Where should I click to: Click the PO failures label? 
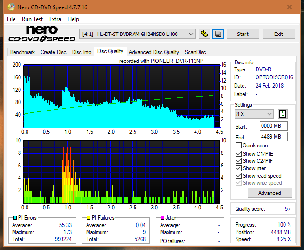[x=173, y=241]
